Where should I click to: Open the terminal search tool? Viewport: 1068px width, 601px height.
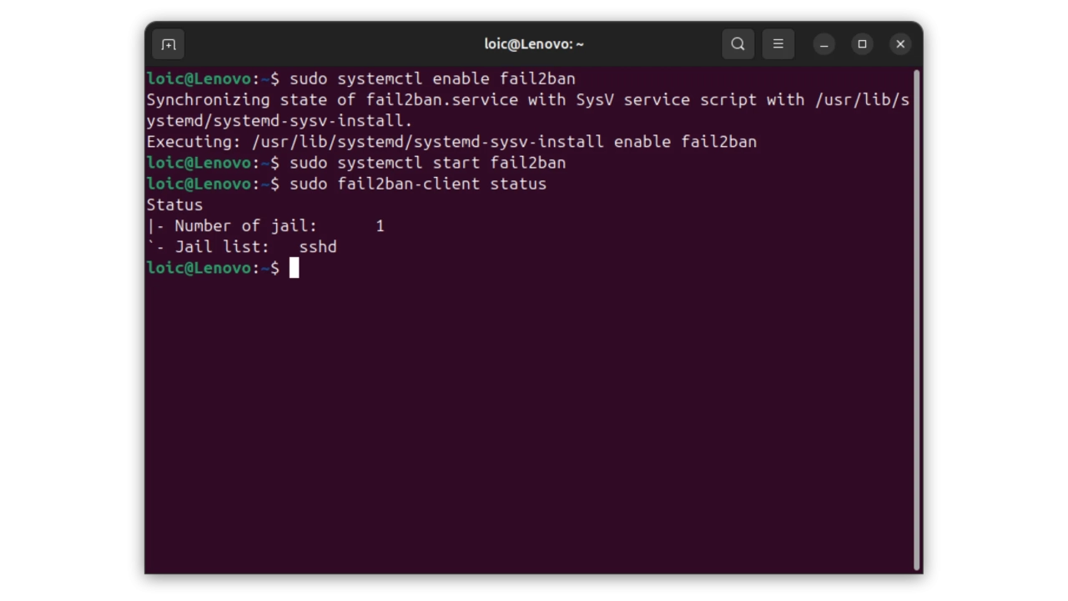[x=738, y=44]
